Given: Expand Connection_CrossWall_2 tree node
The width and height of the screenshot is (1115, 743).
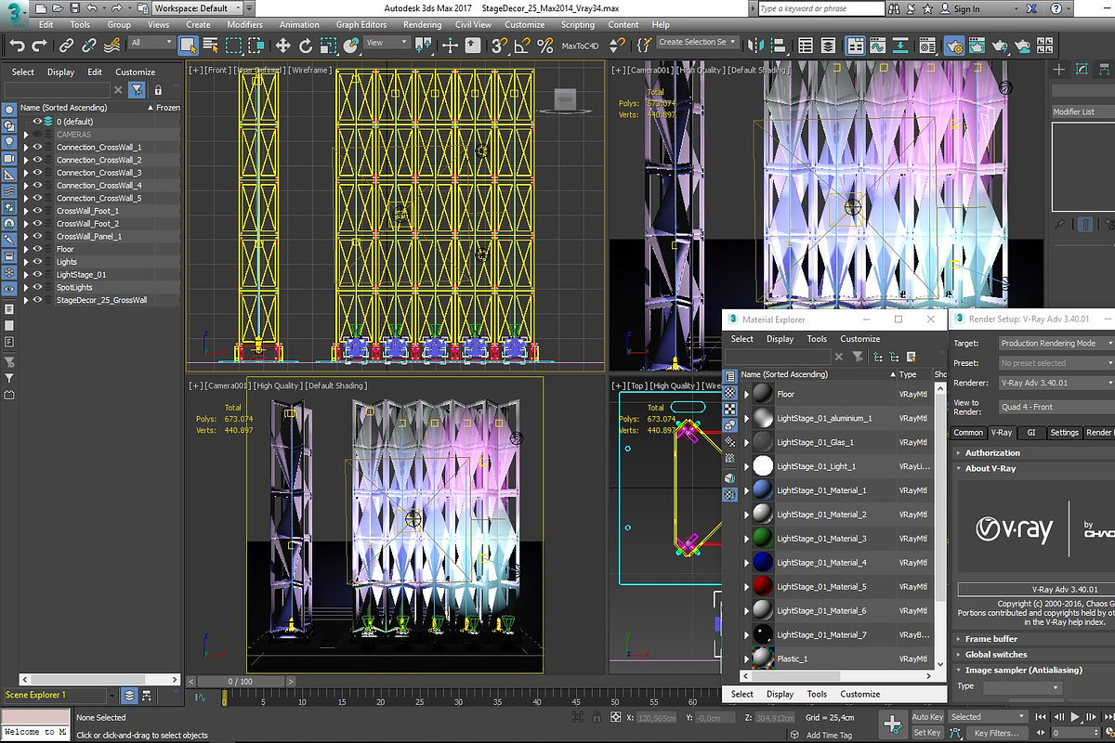Looking at the screenshot, I should [26, 160].
